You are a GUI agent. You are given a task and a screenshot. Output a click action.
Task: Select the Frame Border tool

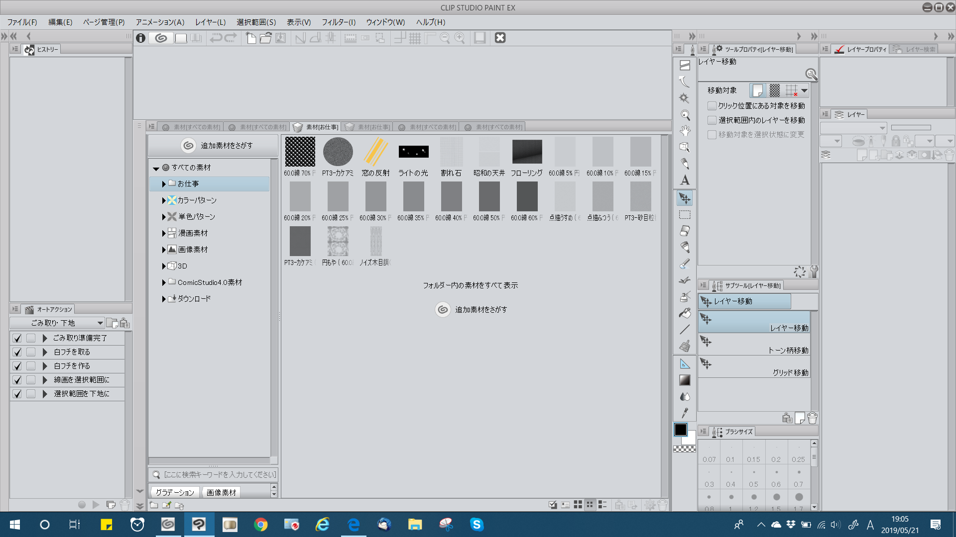click(x=685, y=65)
